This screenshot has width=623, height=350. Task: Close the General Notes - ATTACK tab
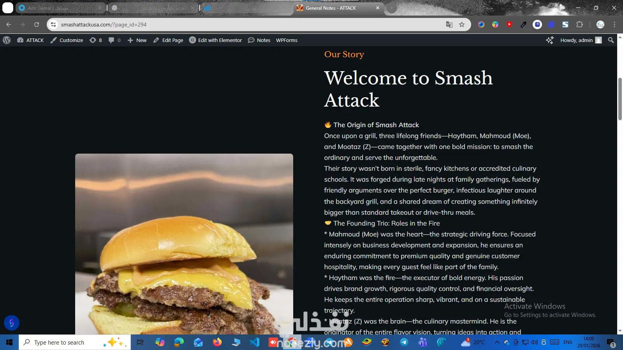[x=378, y=8]
